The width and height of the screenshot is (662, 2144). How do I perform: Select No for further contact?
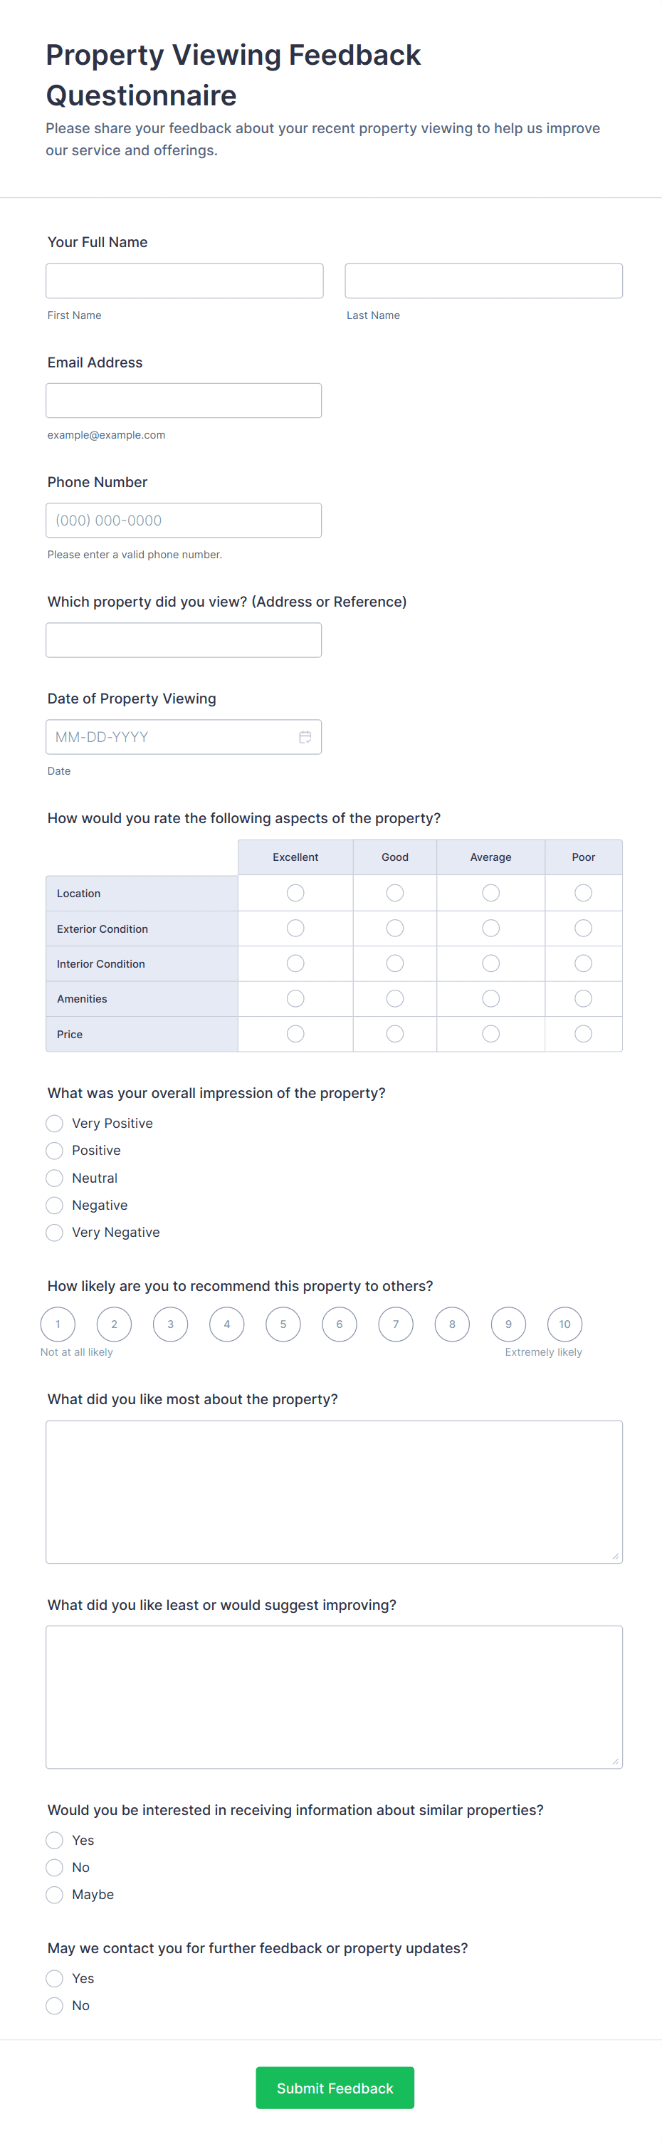click(55, 2006)
